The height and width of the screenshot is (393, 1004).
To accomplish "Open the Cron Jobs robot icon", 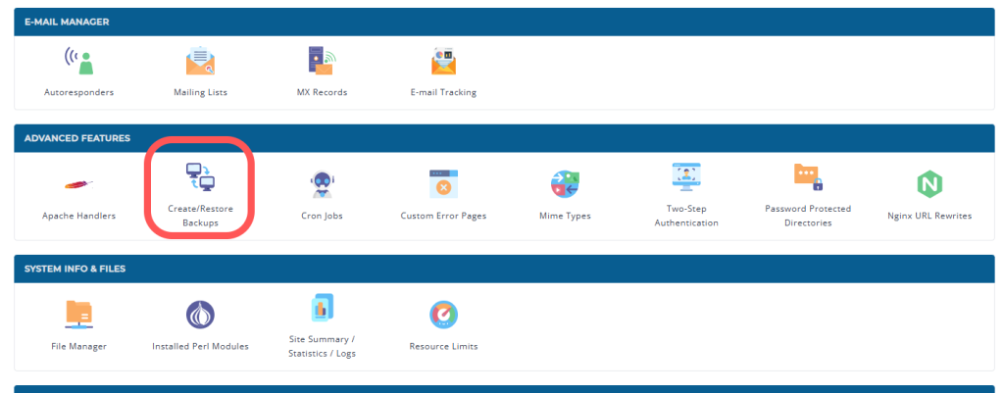I will point(322,184).
